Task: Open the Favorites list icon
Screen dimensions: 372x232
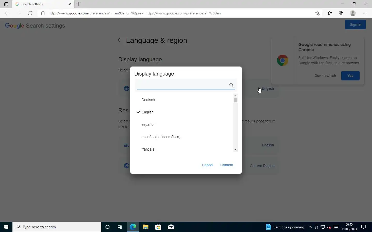Action: (330, 13)
